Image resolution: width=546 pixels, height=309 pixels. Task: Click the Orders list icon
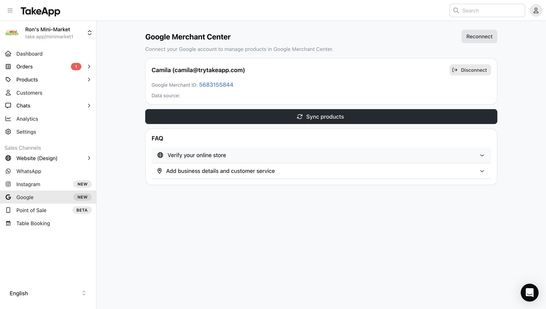(x=8, y=67)
